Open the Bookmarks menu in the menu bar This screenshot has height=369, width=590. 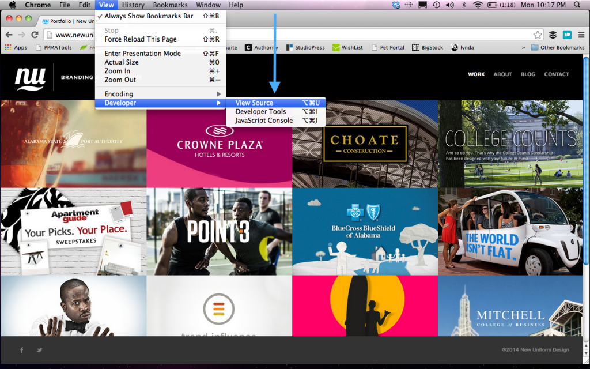170,5
